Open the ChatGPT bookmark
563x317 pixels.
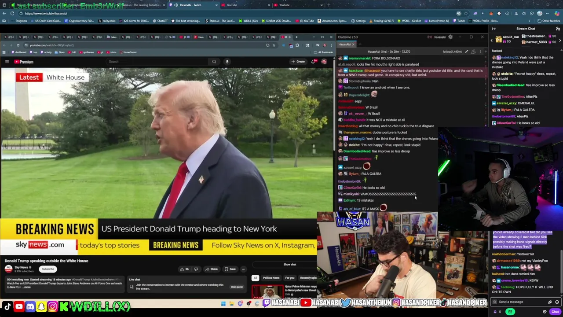coord(160,21)
